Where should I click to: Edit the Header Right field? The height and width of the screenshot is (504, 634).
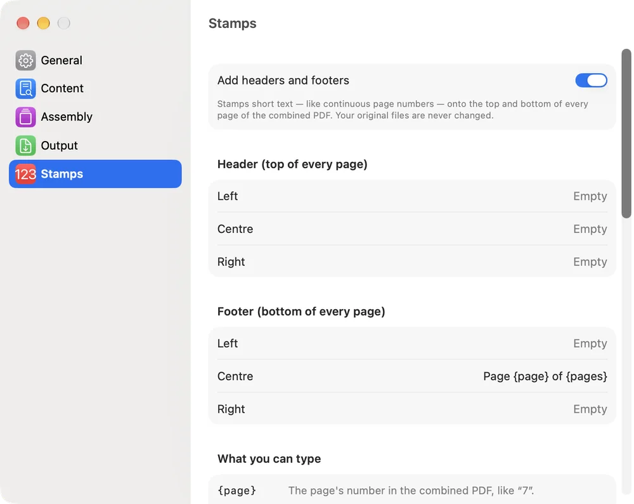pos(412,262)
